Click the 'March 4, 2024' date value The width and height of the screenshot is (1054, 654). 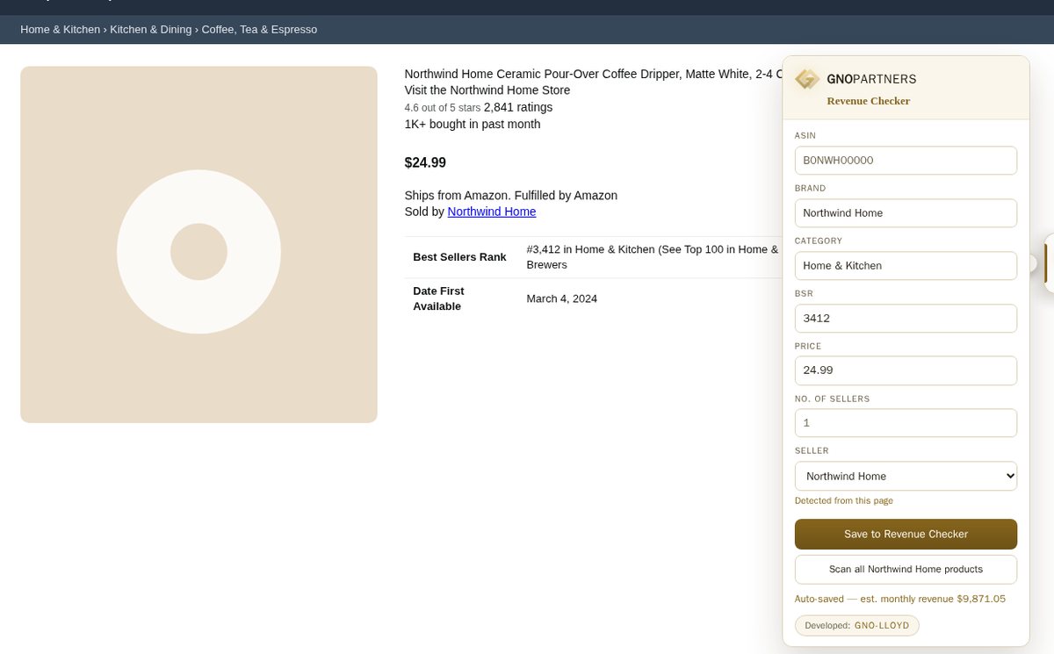click(x=562, y=298)
